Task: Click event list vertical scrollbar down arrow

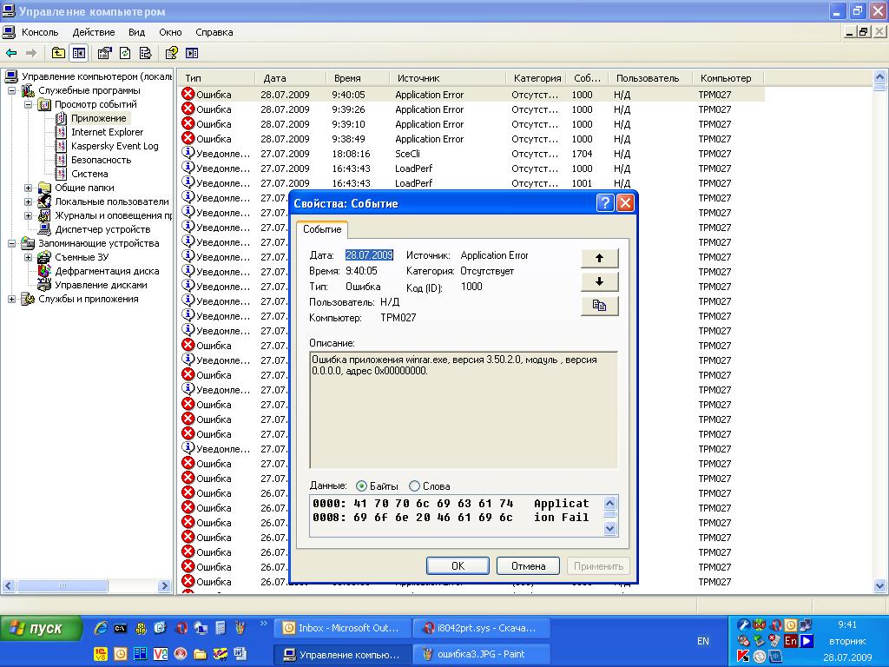Action: (x=880, y=586)
